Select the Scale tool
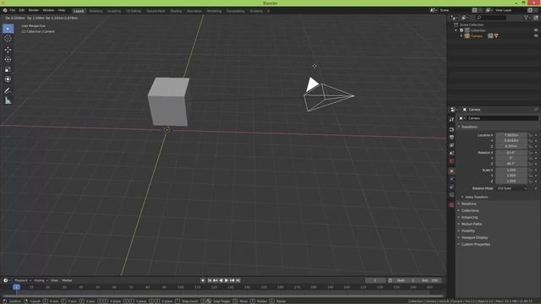Viewport: 541px width, 304px height. (8, 69)
